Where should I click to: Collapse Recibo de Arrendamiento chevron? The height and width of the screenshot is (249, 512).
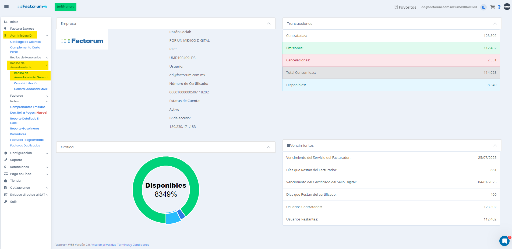click(x=47, y=65)
